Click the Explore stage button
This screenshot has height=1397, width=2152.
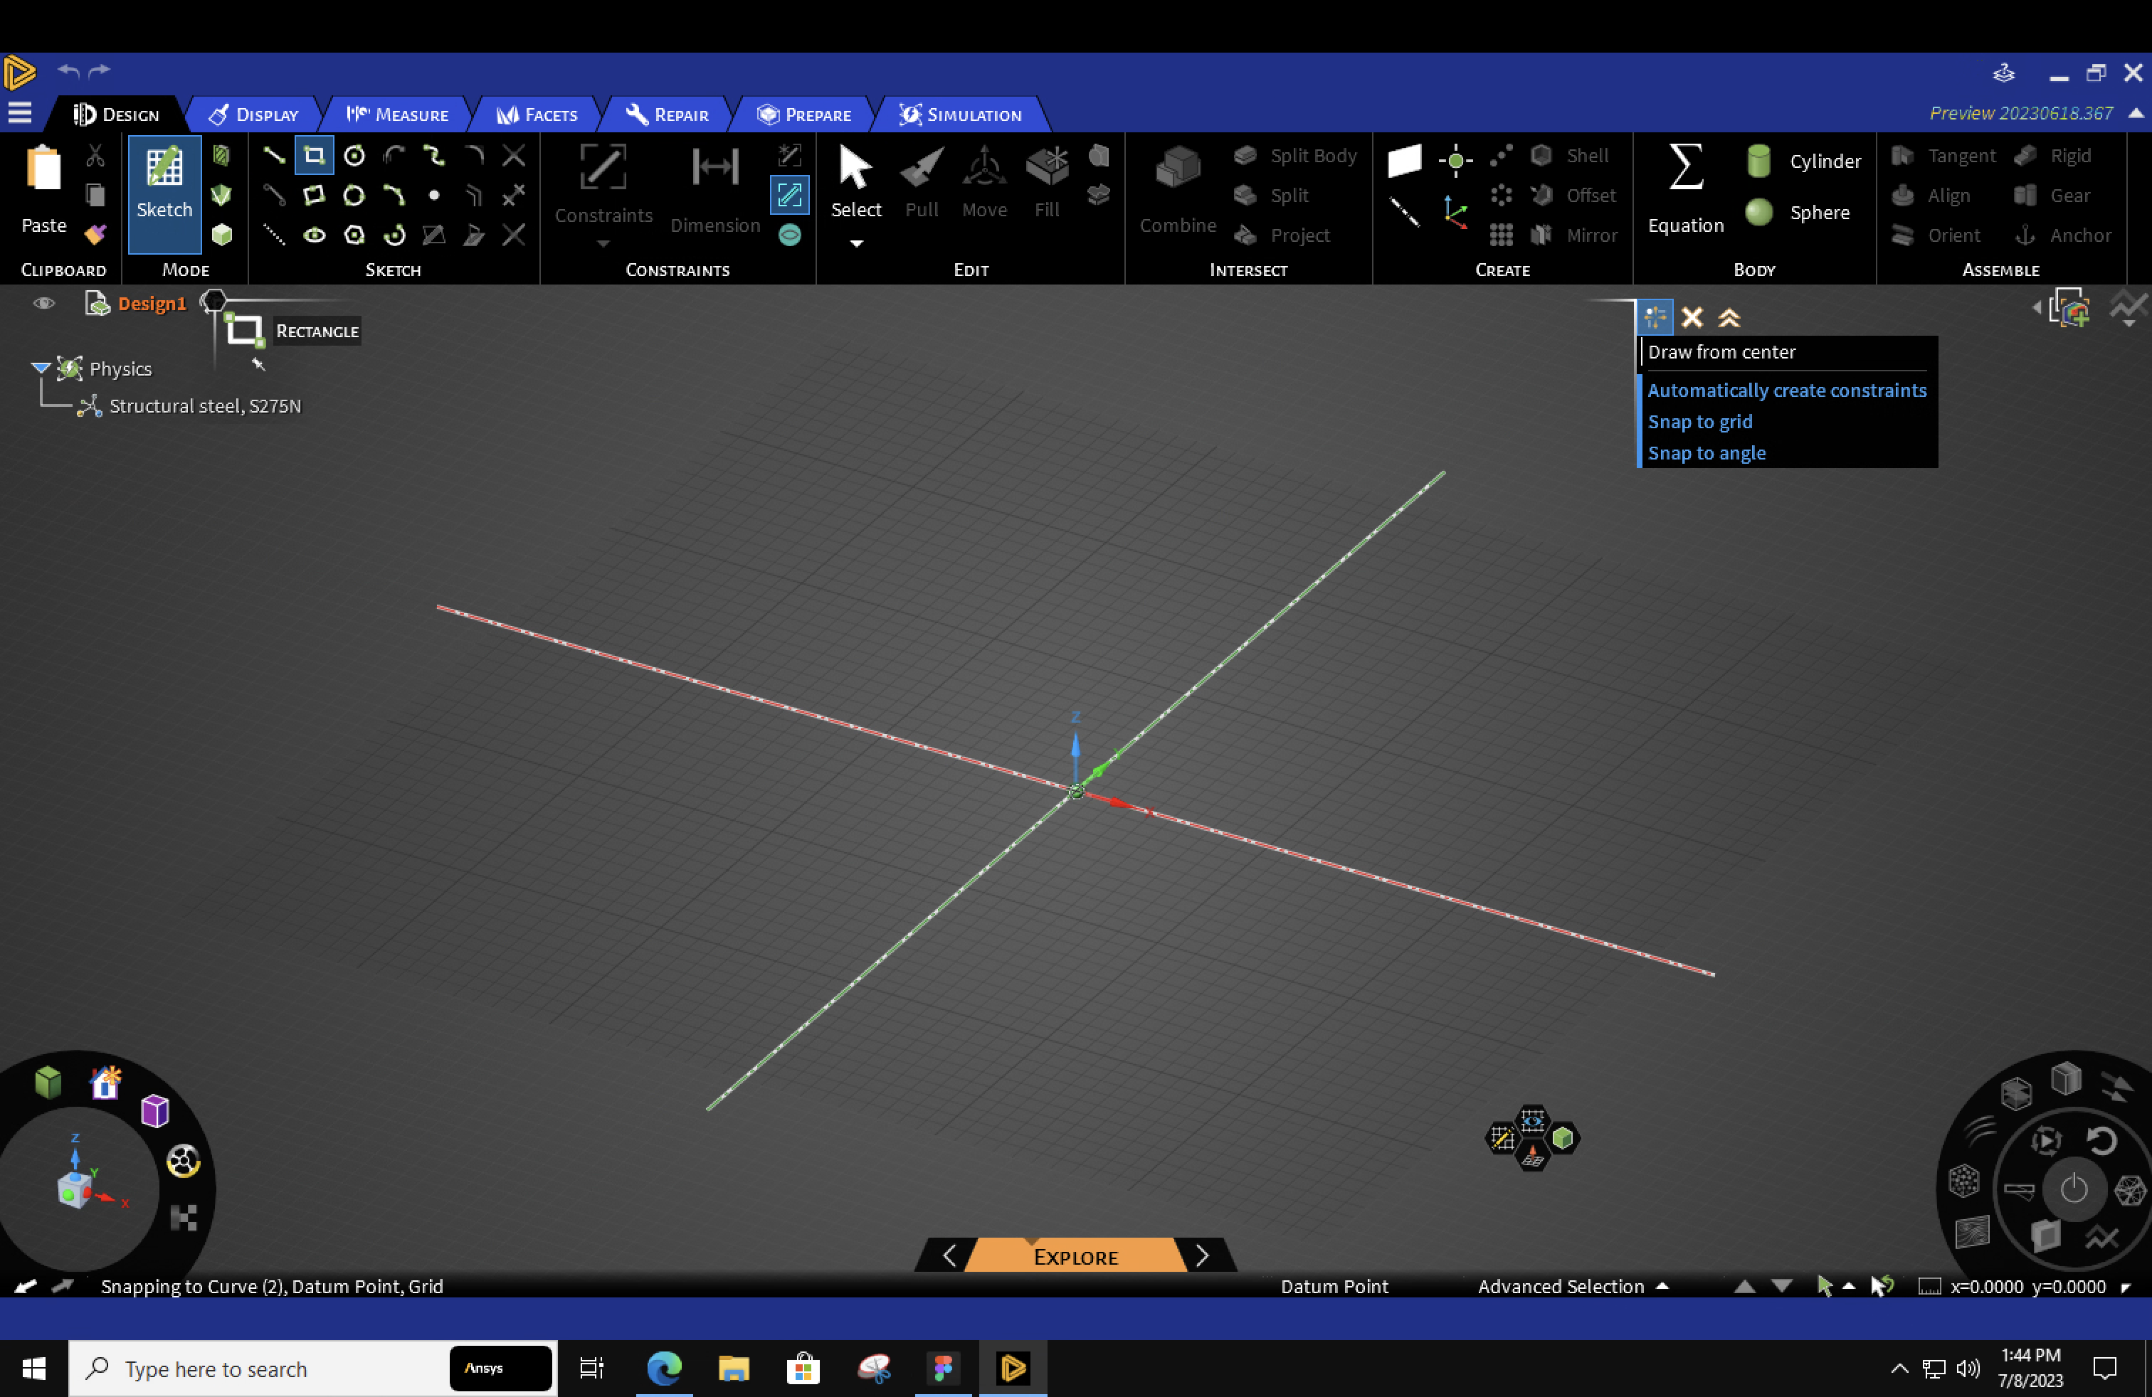[1075, 1256]
